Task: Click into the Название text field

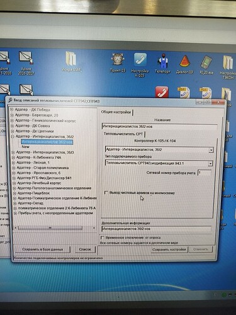Action: 159,127
